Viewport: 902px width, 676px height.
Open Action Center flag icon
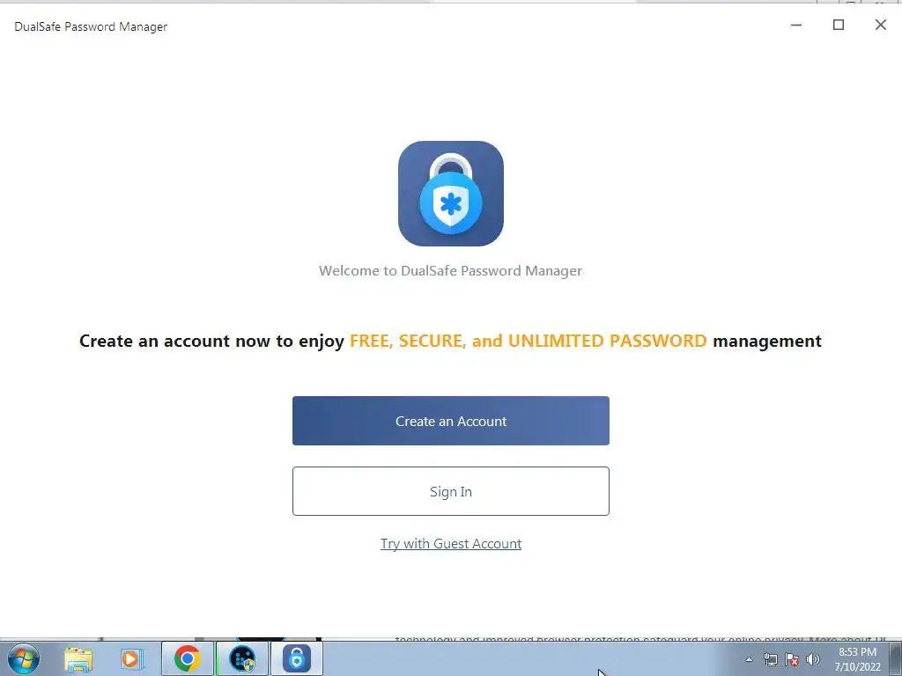792,660
